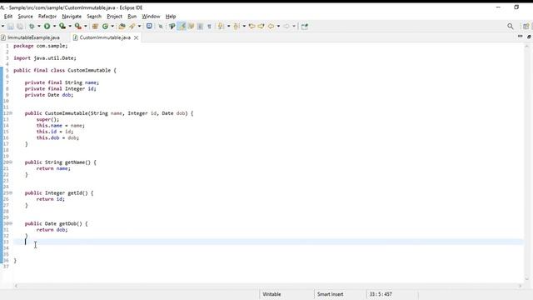Start Coverage run from toolbar icon
This screenshot has width=533, height=300.
tap(62, 26)
